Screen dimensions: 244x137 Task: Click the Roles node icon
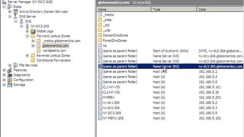(10, 7)
